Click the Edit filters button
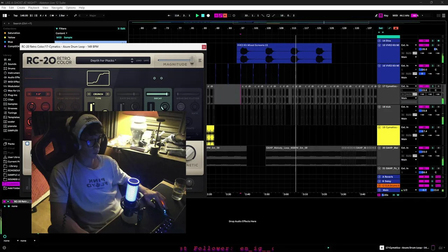The height and width of the screenshot is (252, 448). (x=122, y=29)
